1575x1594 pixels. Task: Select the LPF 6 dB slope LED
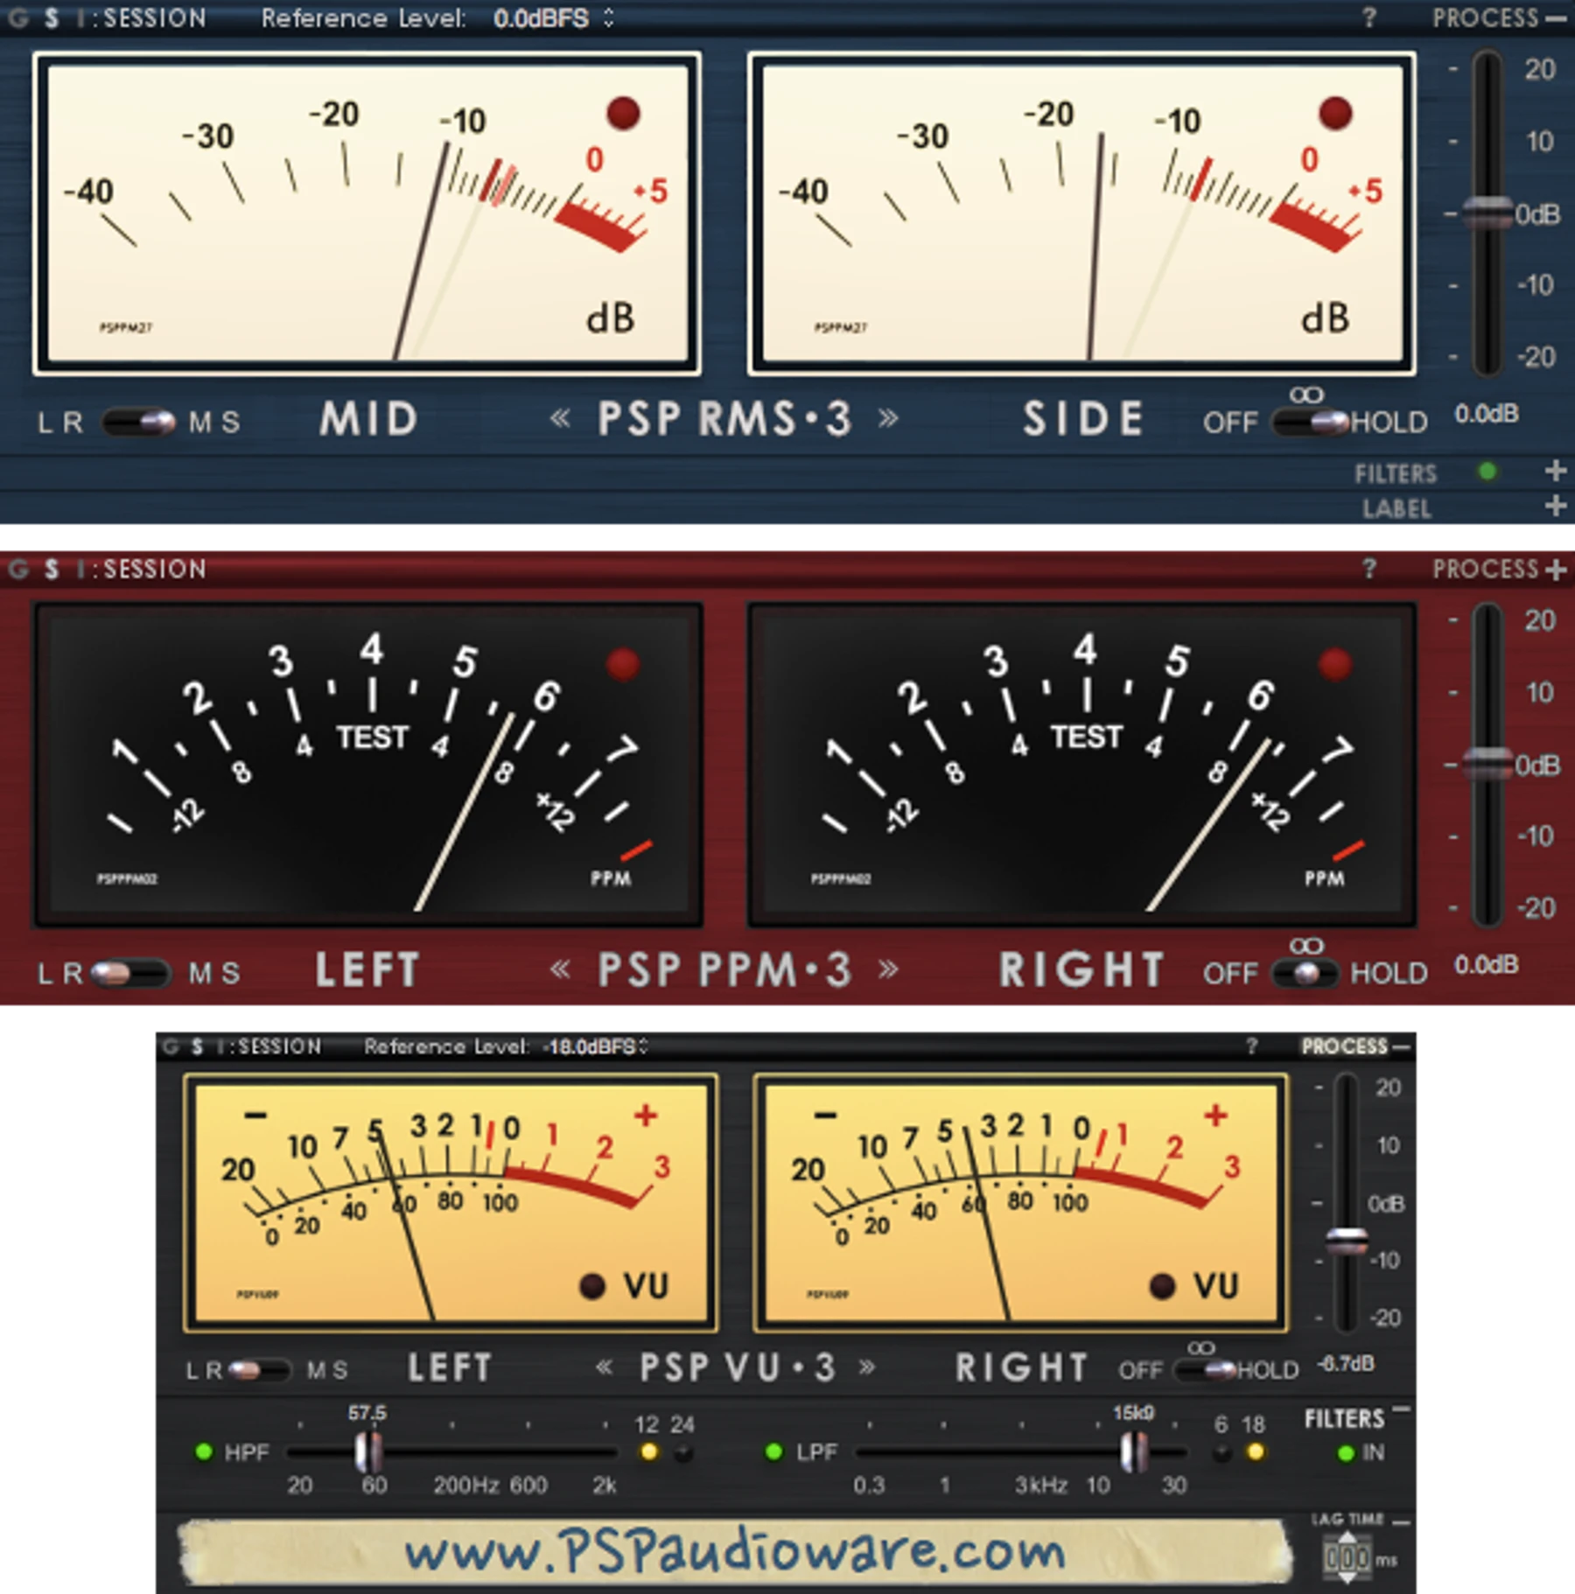(x=1221, y=1453)
